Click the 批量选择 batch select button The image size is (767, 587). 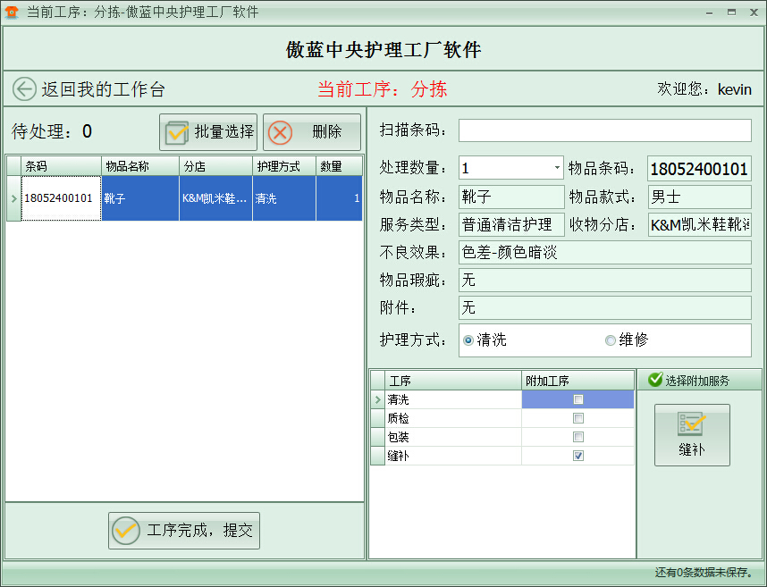point(208,132)
